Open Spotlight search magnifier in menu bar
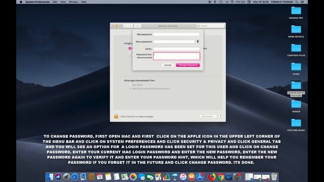 (297, 2)
